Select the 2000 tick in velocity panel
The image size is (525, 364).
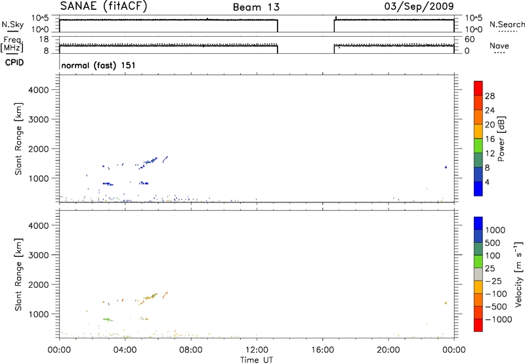pos(38,284)
